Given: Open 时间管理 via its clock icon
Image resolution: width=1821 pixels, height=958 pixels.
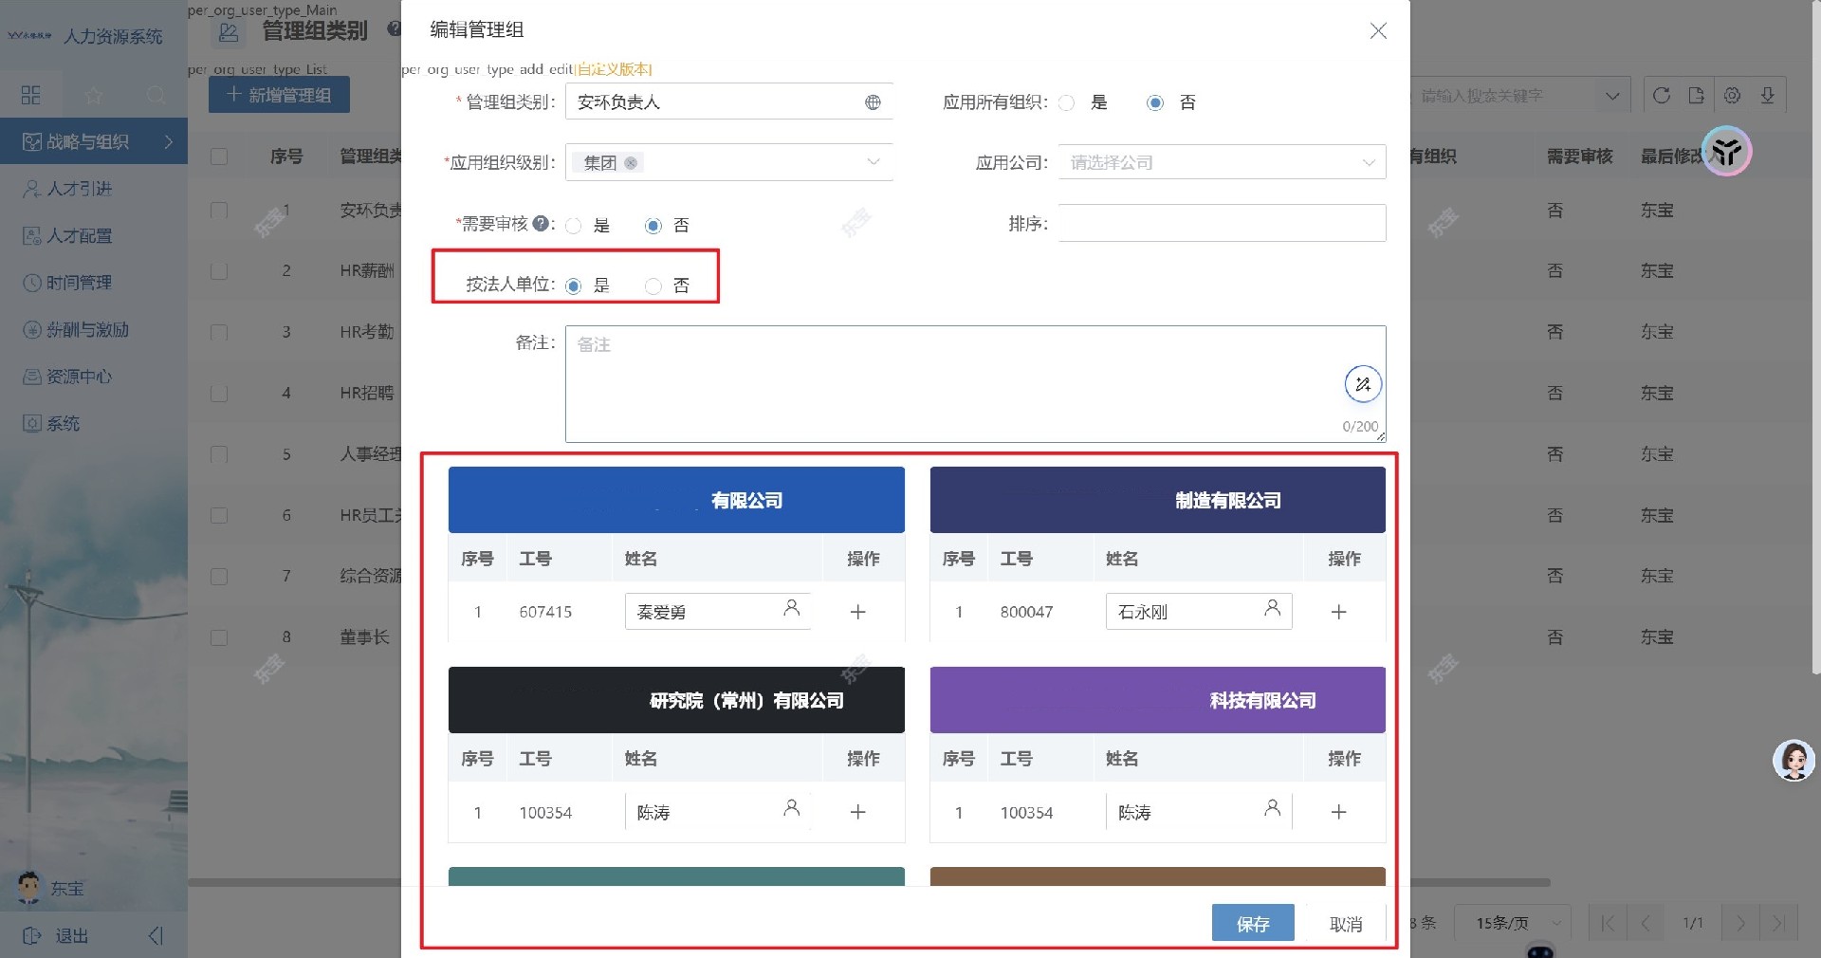Looking at the screenshot, I should 31,282.
